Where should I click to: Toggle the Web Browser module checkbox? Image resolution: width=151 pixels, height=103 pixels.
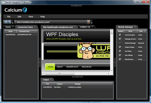[x=120, y=59]
